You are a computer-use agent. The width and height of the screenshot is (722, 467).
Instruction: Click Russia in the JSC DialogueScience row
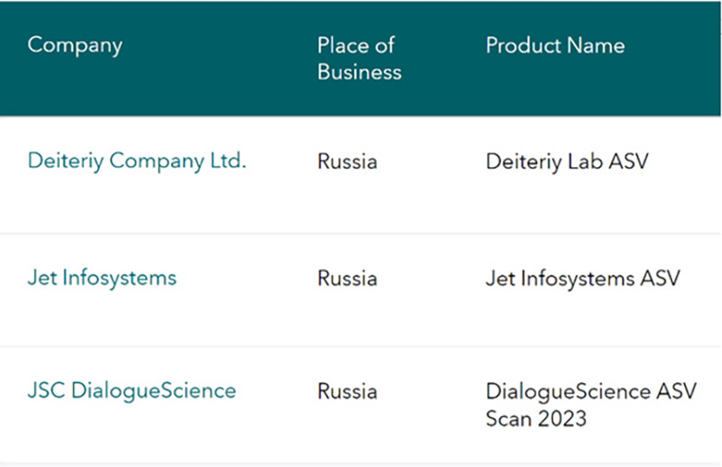348,392
